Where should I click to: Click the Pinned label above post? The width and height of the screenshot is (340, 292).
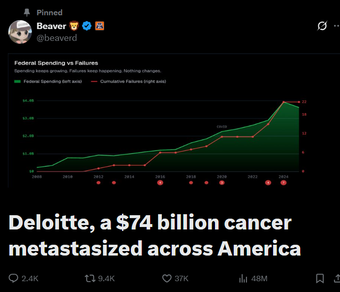point(49,12)
